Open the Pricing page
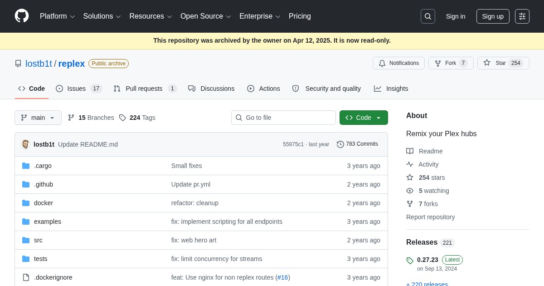The image size is (544, 286). (x=300, y=16)
